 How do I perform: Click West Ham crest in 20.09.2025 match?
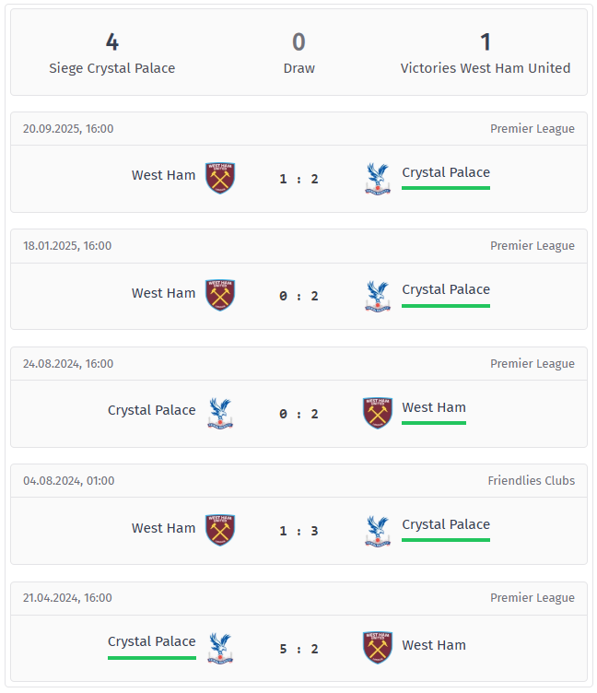220,178
